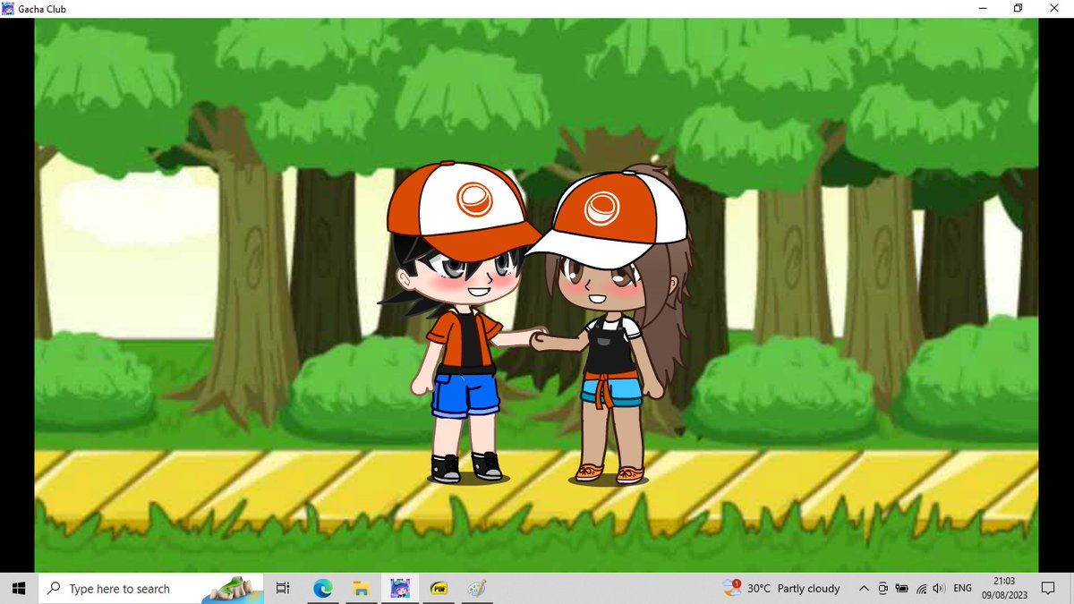The width and height of the screenshot is (1074, 604).
Task: Open the PDF app on the taskbar
Action: (439, 589)
